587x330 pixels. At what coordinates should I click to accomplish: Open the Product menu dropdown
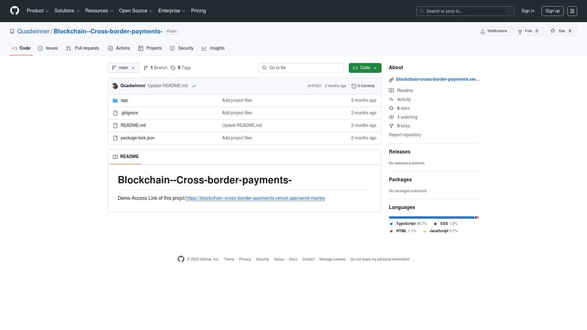pyautogui.click(x=36, y=10)
